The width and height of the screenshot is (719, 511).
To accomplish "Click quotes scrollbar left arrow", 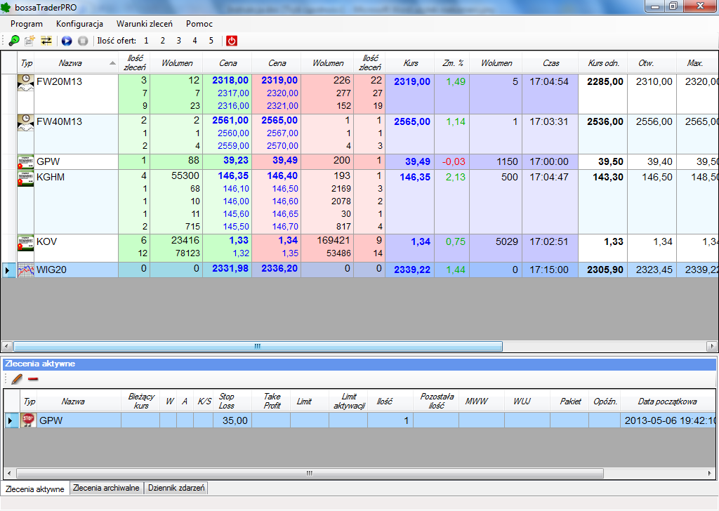I will click(x=6, y=347).
